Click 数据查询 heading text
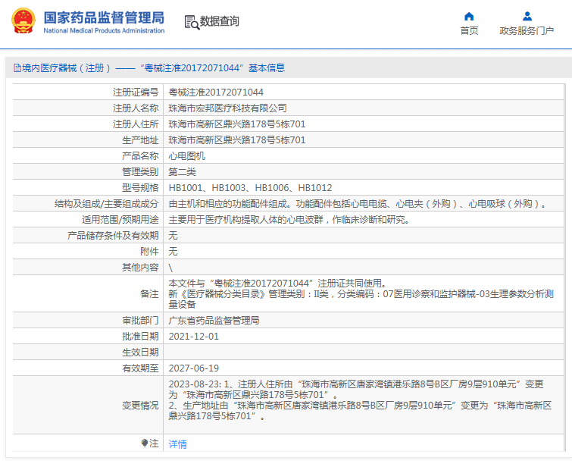 pos(219,21)
